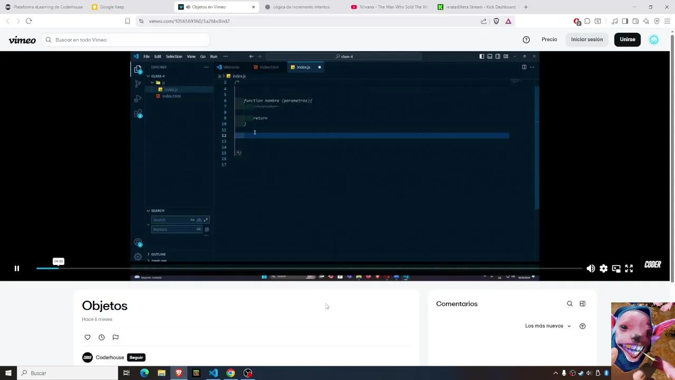
Task: Open the Los más nuevos sort dropdown
Action: click(548, 326)
